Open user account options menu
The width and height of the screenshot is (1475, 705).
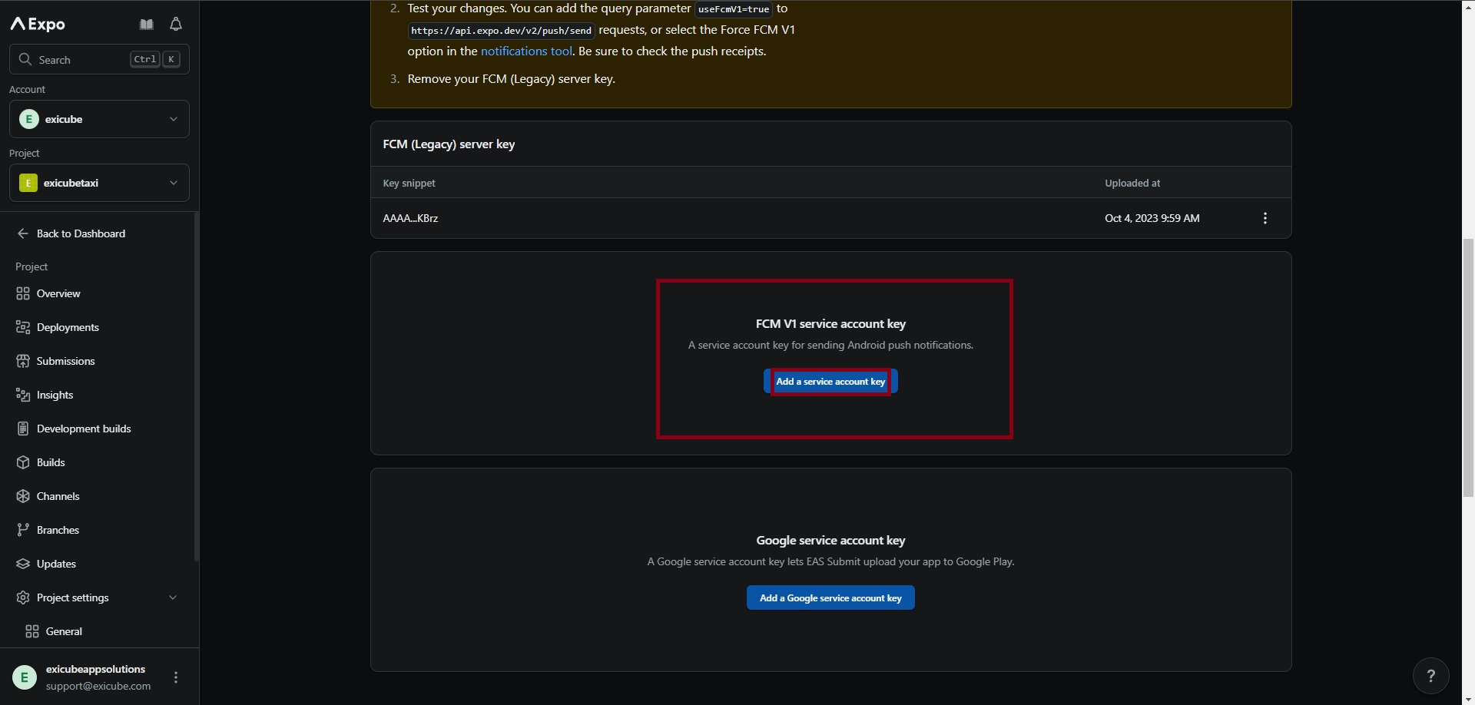click(x=176, y=677)
